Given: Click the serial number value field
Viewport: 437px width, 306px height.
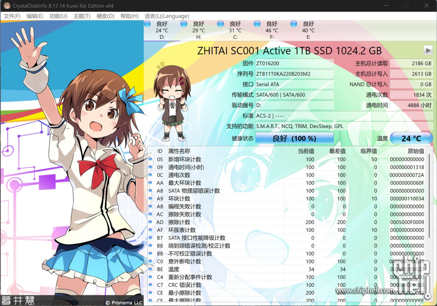Looking at the screenshot, I should coord(294,74).
